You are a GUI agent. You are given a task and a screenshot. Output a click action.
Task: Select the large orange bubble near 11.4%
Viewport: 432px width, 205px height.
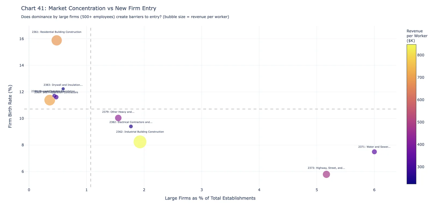[x=50, y=100]
